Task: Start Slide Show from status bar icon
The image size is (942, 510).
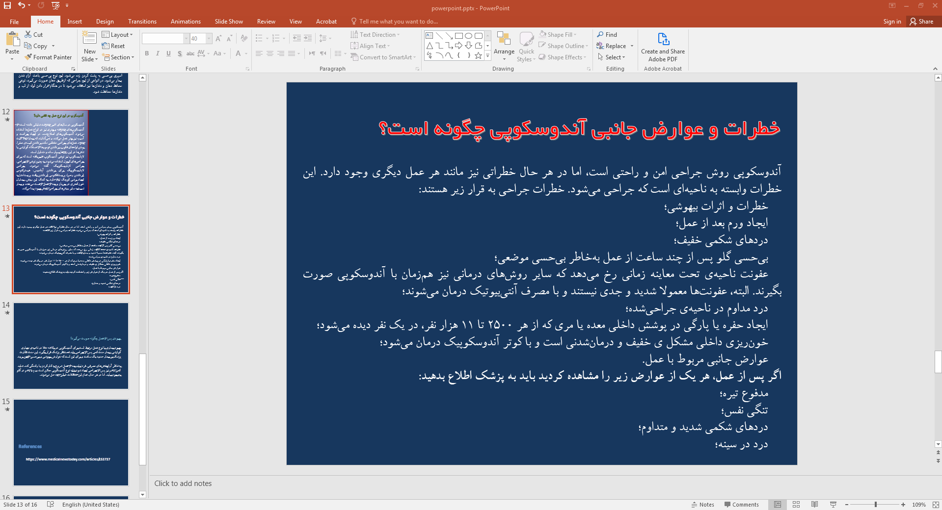Action: (833, 505)
